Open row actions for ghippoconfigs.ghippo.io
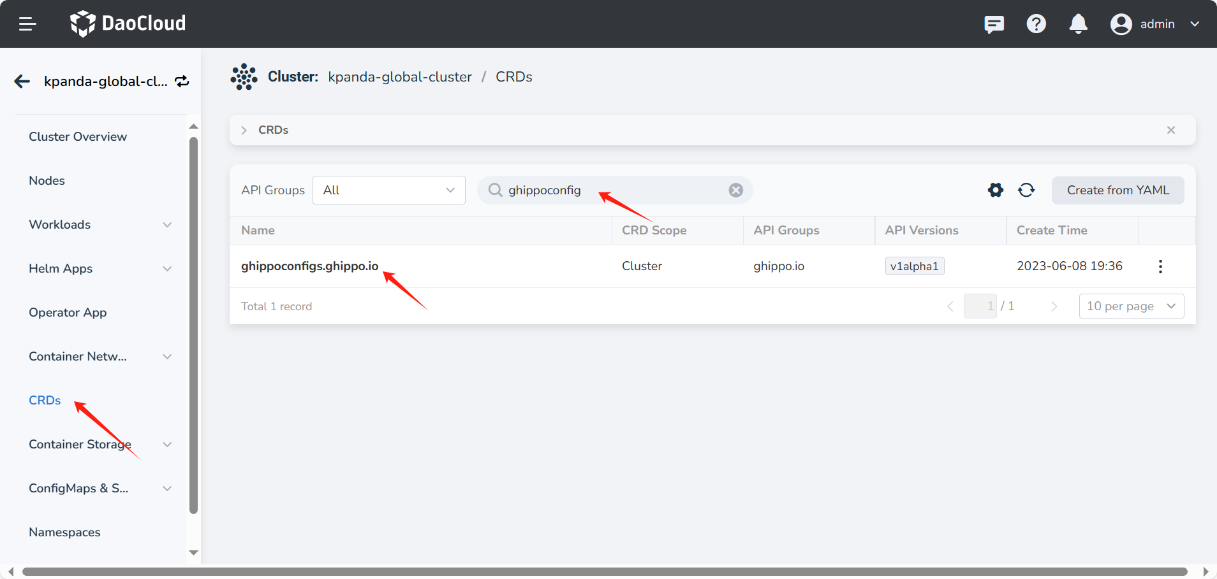 [x=1160, y=266]
